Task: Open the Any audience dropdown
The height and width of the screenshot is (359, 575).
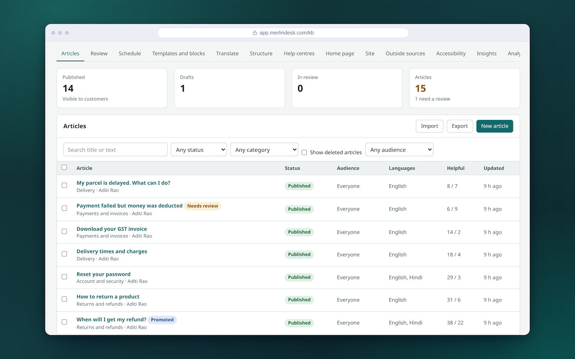Action: [x=399, y=150]
